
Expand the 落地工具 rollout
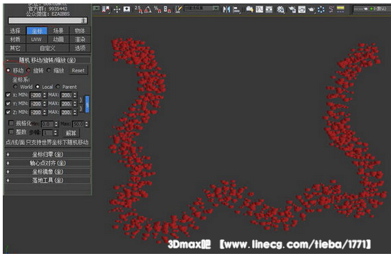tap(47, 180)
